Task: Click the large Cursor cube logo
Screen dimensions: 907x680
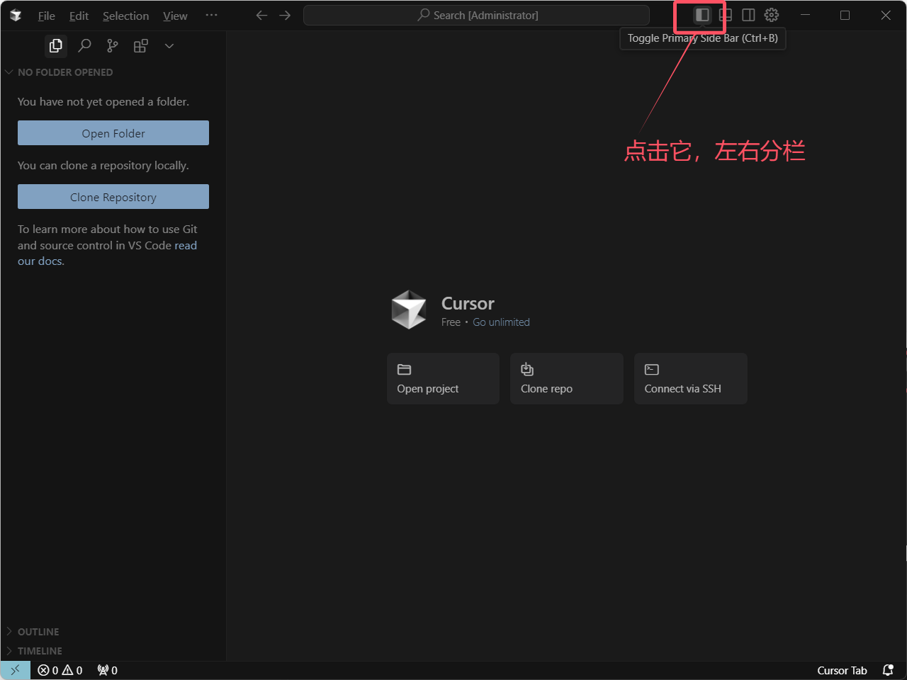Action: pyautogui.click(x=409, y=310)
